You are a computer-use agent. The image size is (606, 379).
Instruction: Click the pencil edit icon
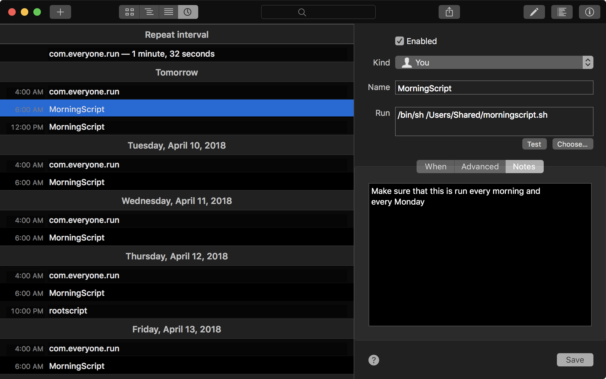pos(534,12)
